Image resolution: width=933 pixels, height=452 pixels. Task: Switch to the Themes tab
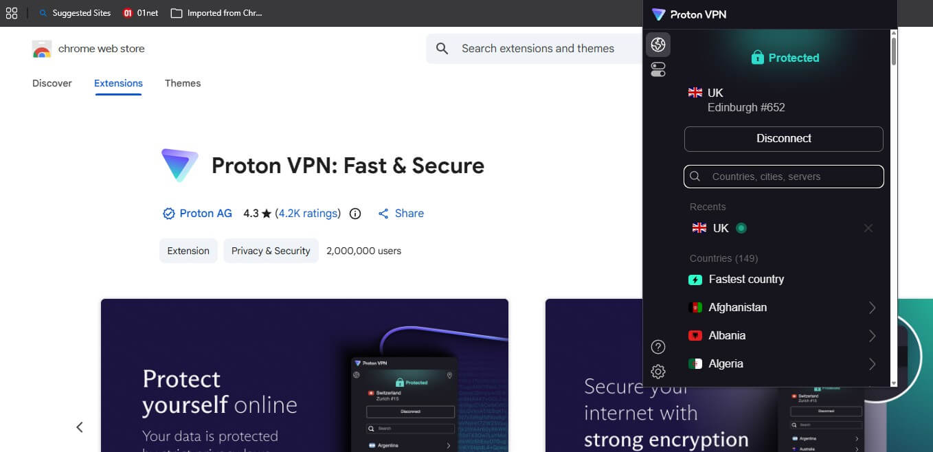click(183, 83)
